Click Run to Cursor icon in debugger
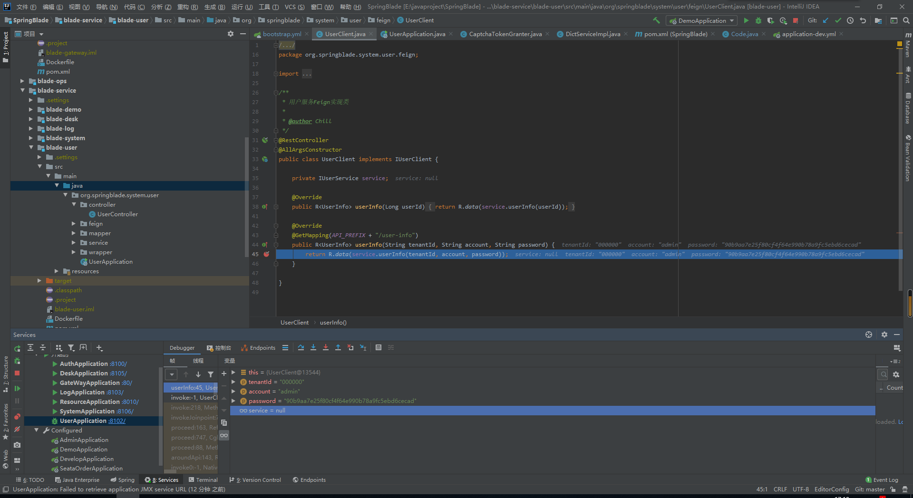 pos(363,347)
